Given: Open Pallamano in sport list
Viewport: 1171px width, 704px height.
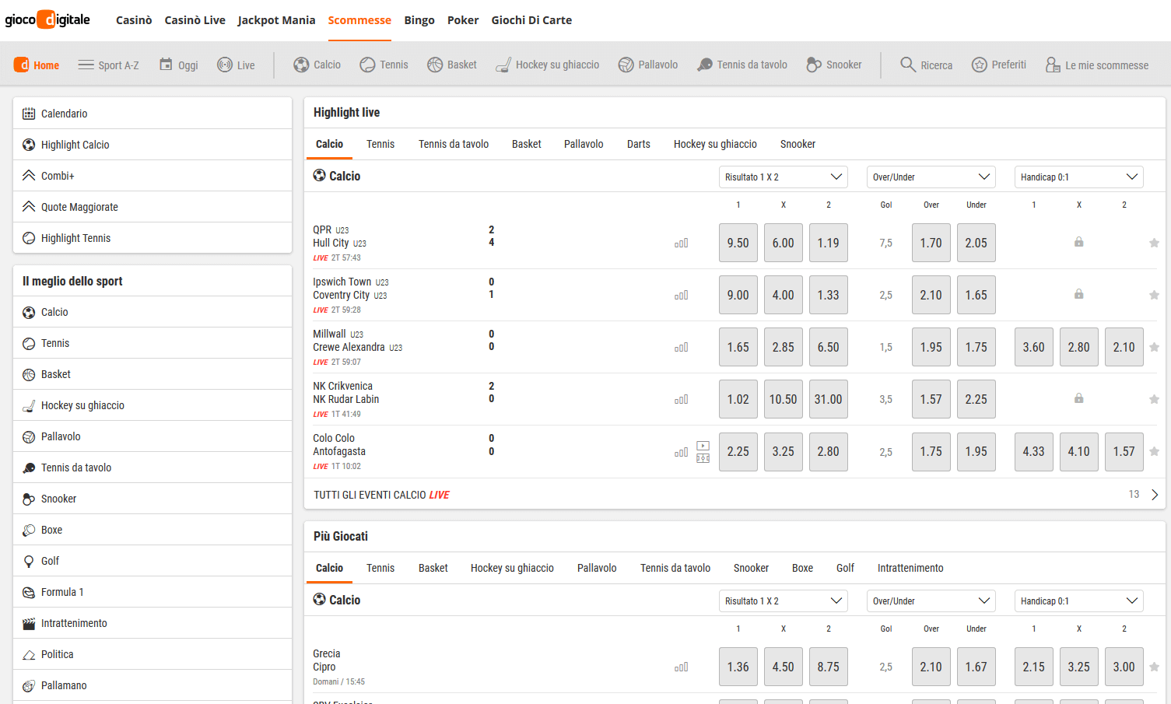Looking at the screenshot, I should tap(153, 685).
